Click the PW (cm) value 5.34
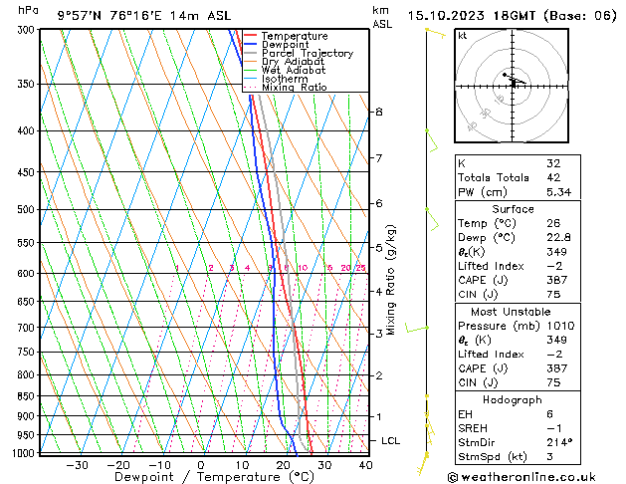 click(559, 191)
